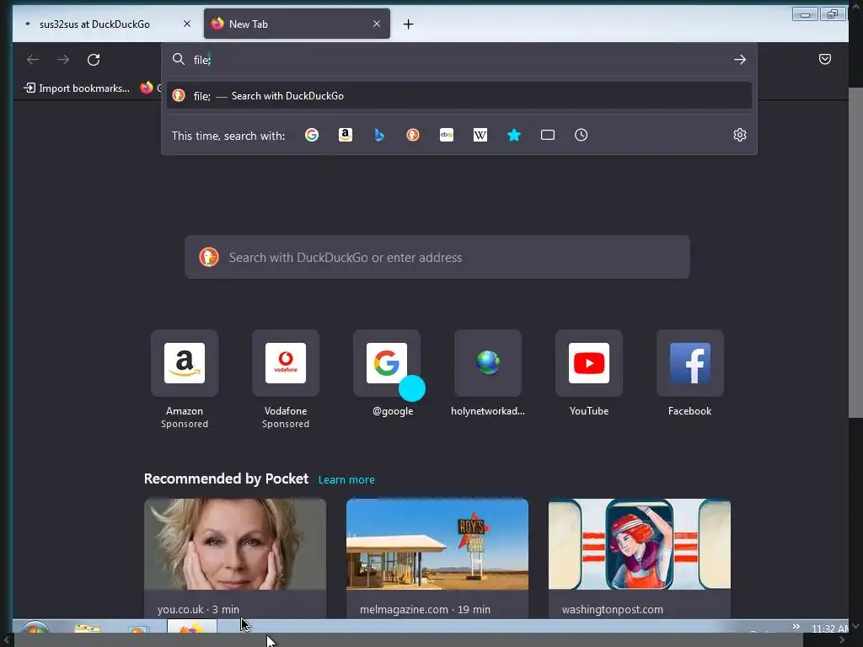Open search settings gear icon
This screenshot has width=863, height=647.
click(740, 135)
